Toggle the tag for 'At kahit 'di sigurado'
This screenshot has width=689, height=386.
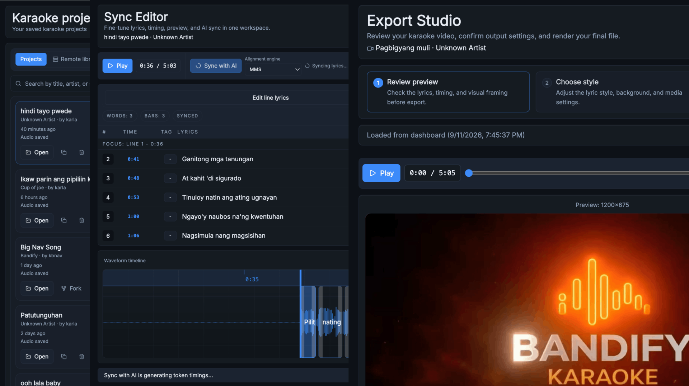coord(170,178)
